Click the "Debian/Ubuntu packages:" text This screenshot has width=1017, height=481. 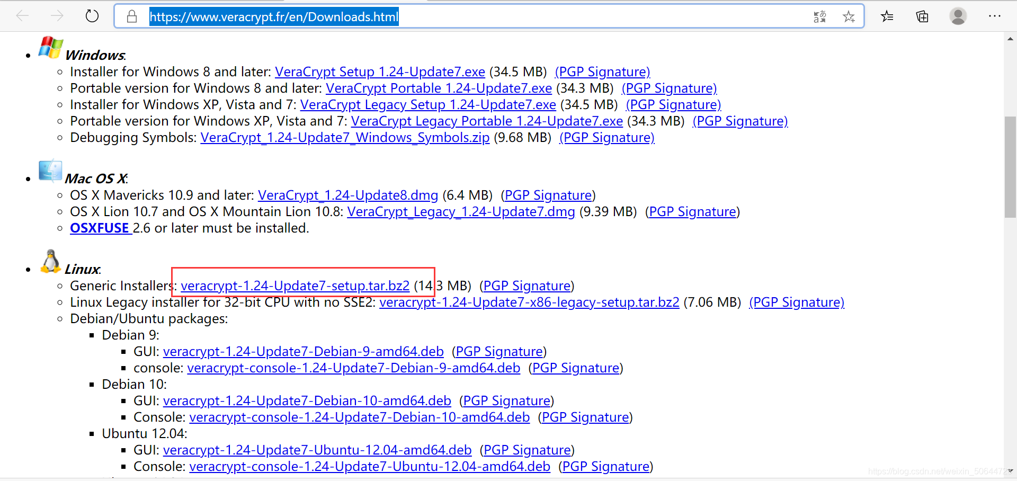[149, 319]
